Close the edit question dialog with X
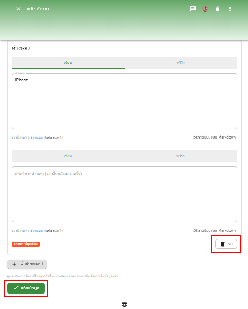The height and width of the screenshot is (309, 248). (x=19, y=9)
